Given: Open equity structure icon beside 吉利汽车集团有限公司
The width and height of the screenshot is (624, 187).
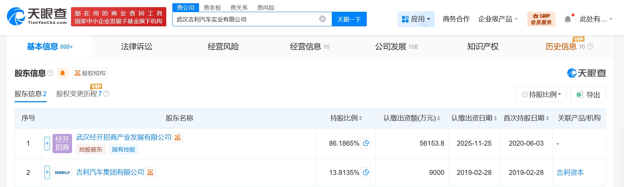Looking at the screenshot, I should 150,172.
